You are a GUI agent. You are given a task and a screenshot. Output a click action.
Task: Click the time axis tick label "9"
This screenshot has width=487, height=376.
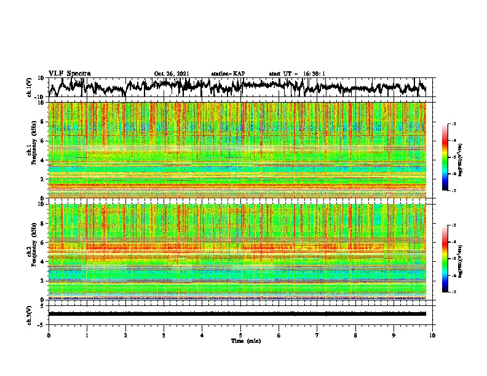(x=394, y=335)
